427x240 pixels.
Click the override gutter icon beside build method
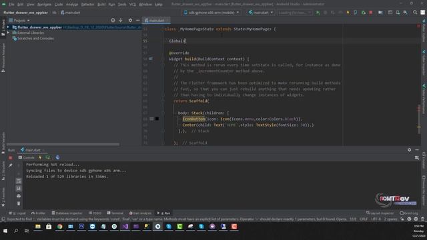151,59
